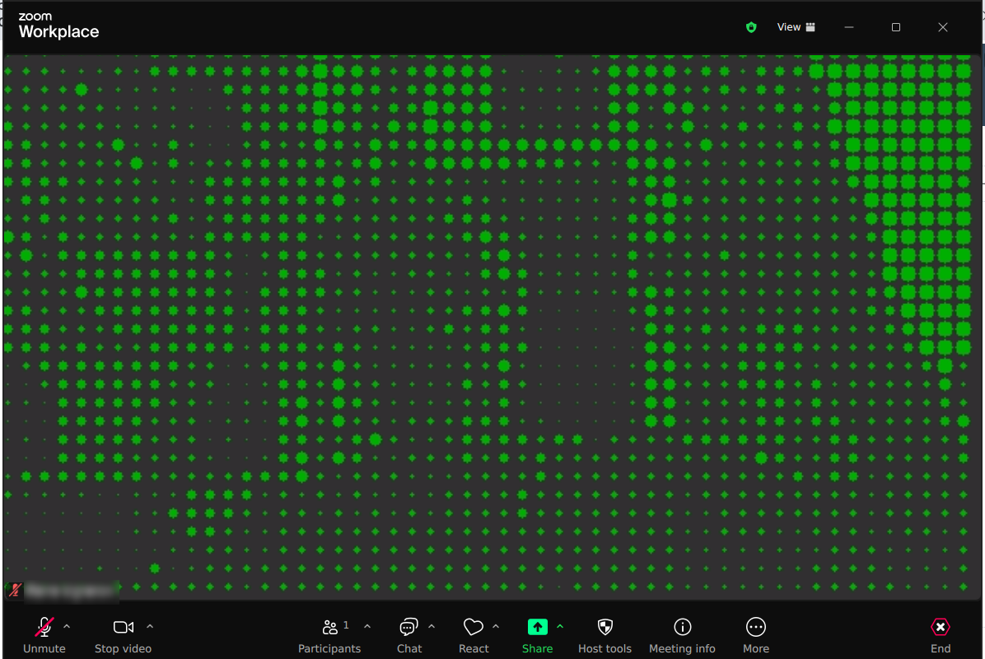This screenshot has width=985, height=659.
Task: Start screen sharing with the green Share icon
Action: coord(537,628)
